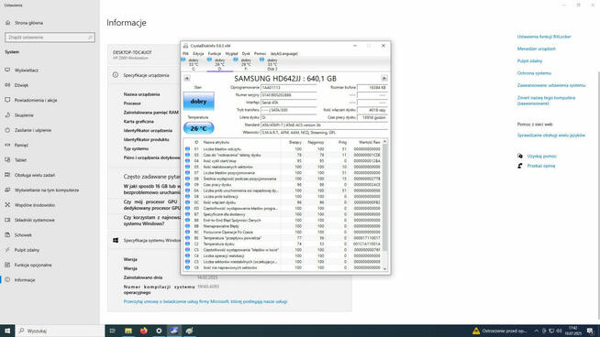
Task: Open Wspólne środowisko settings
Action: (x=35, y=205)
